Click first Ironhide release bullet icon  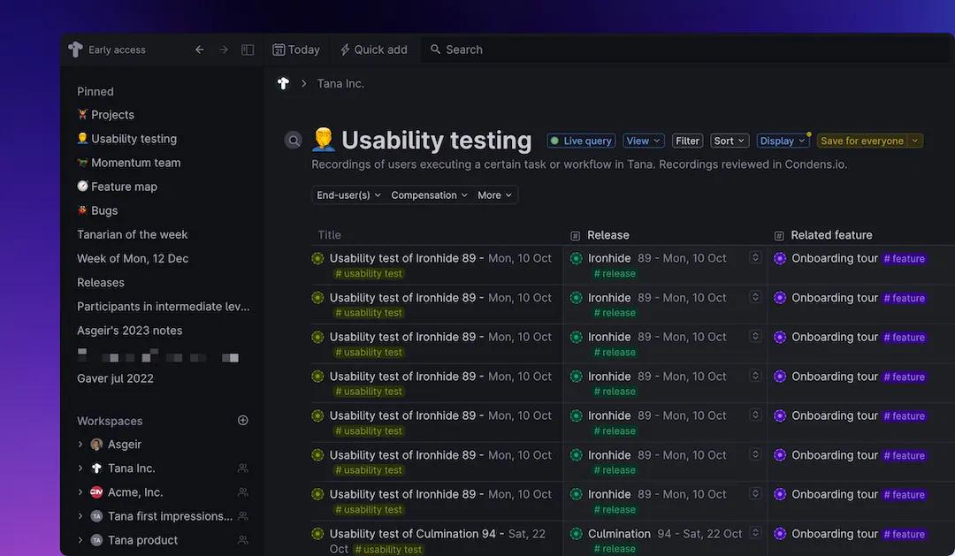click(577, 258)
